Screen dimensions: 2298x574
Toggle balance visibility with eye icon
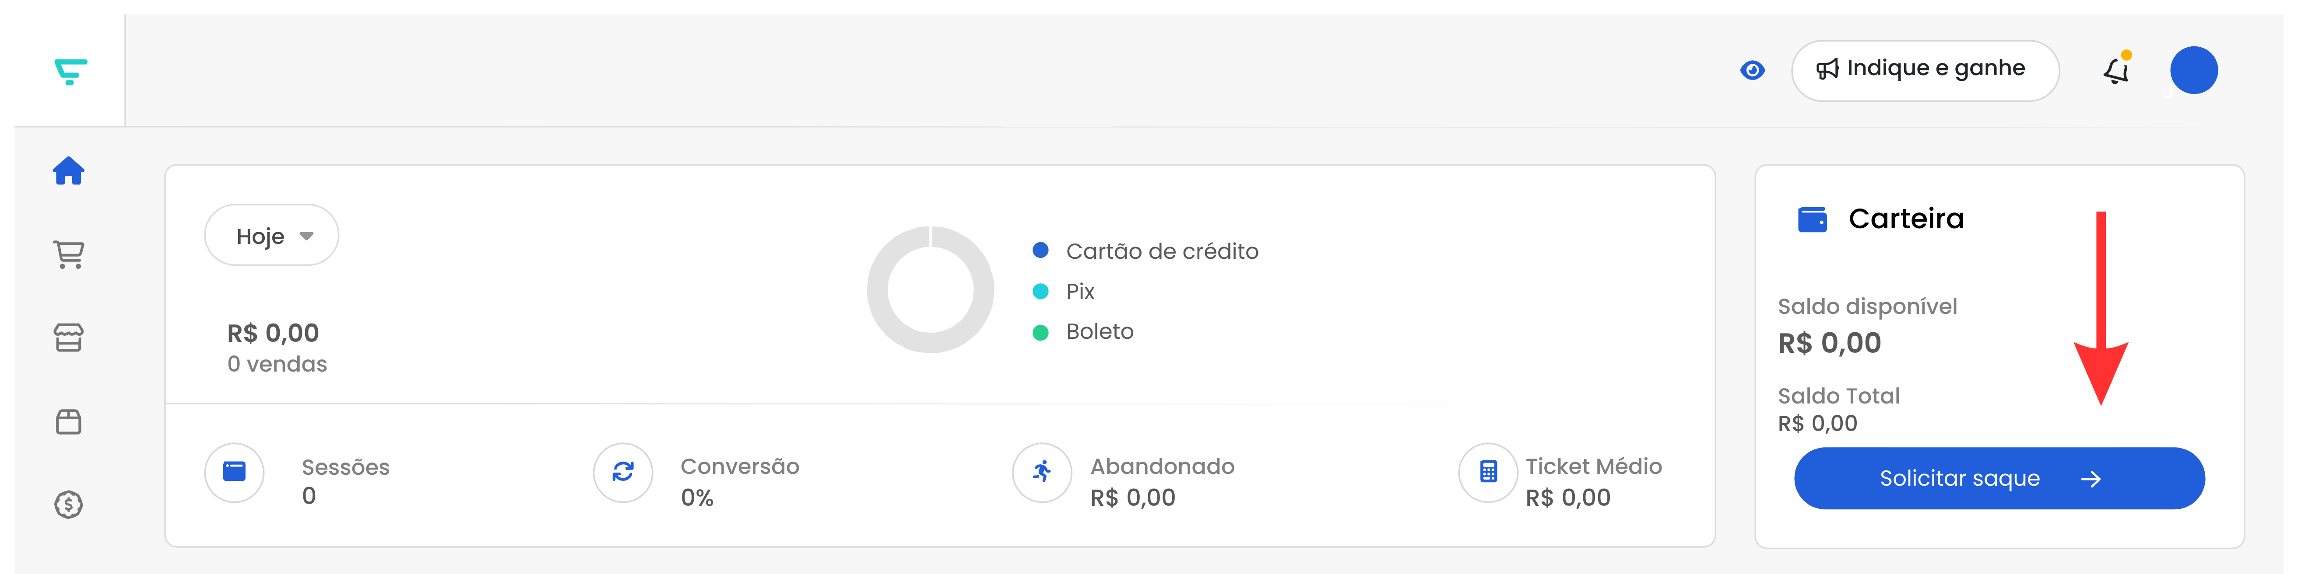pyautogui.click(x=1752, y=70)
